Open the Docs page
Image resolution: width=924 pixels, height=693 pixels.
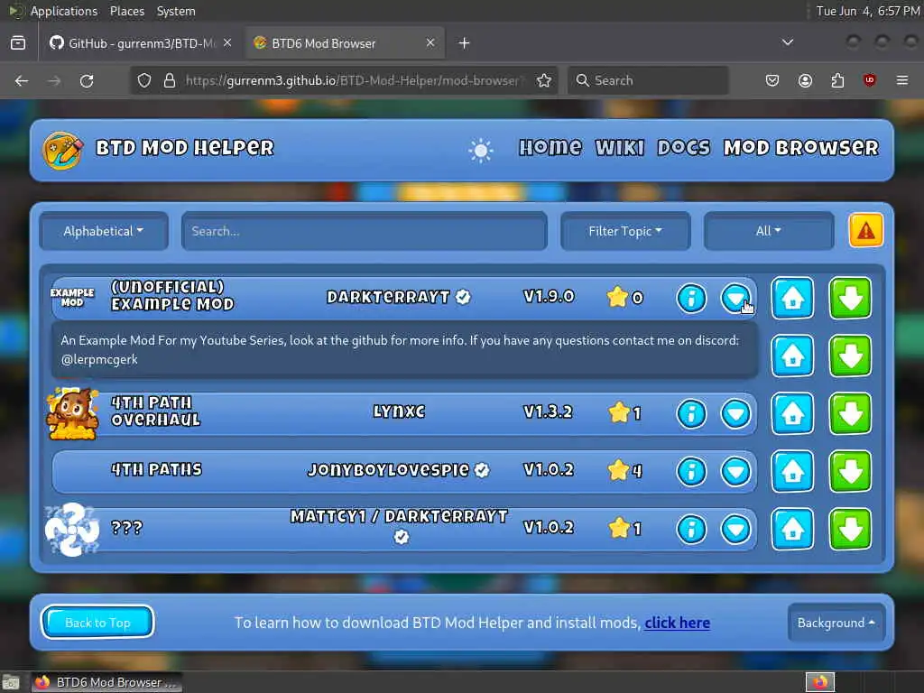[x=684, y=147]
